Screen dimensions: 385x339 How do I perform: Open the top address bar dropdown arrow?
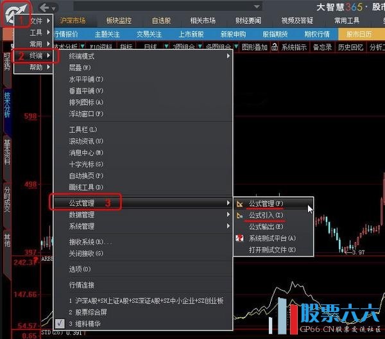point(257,6)
